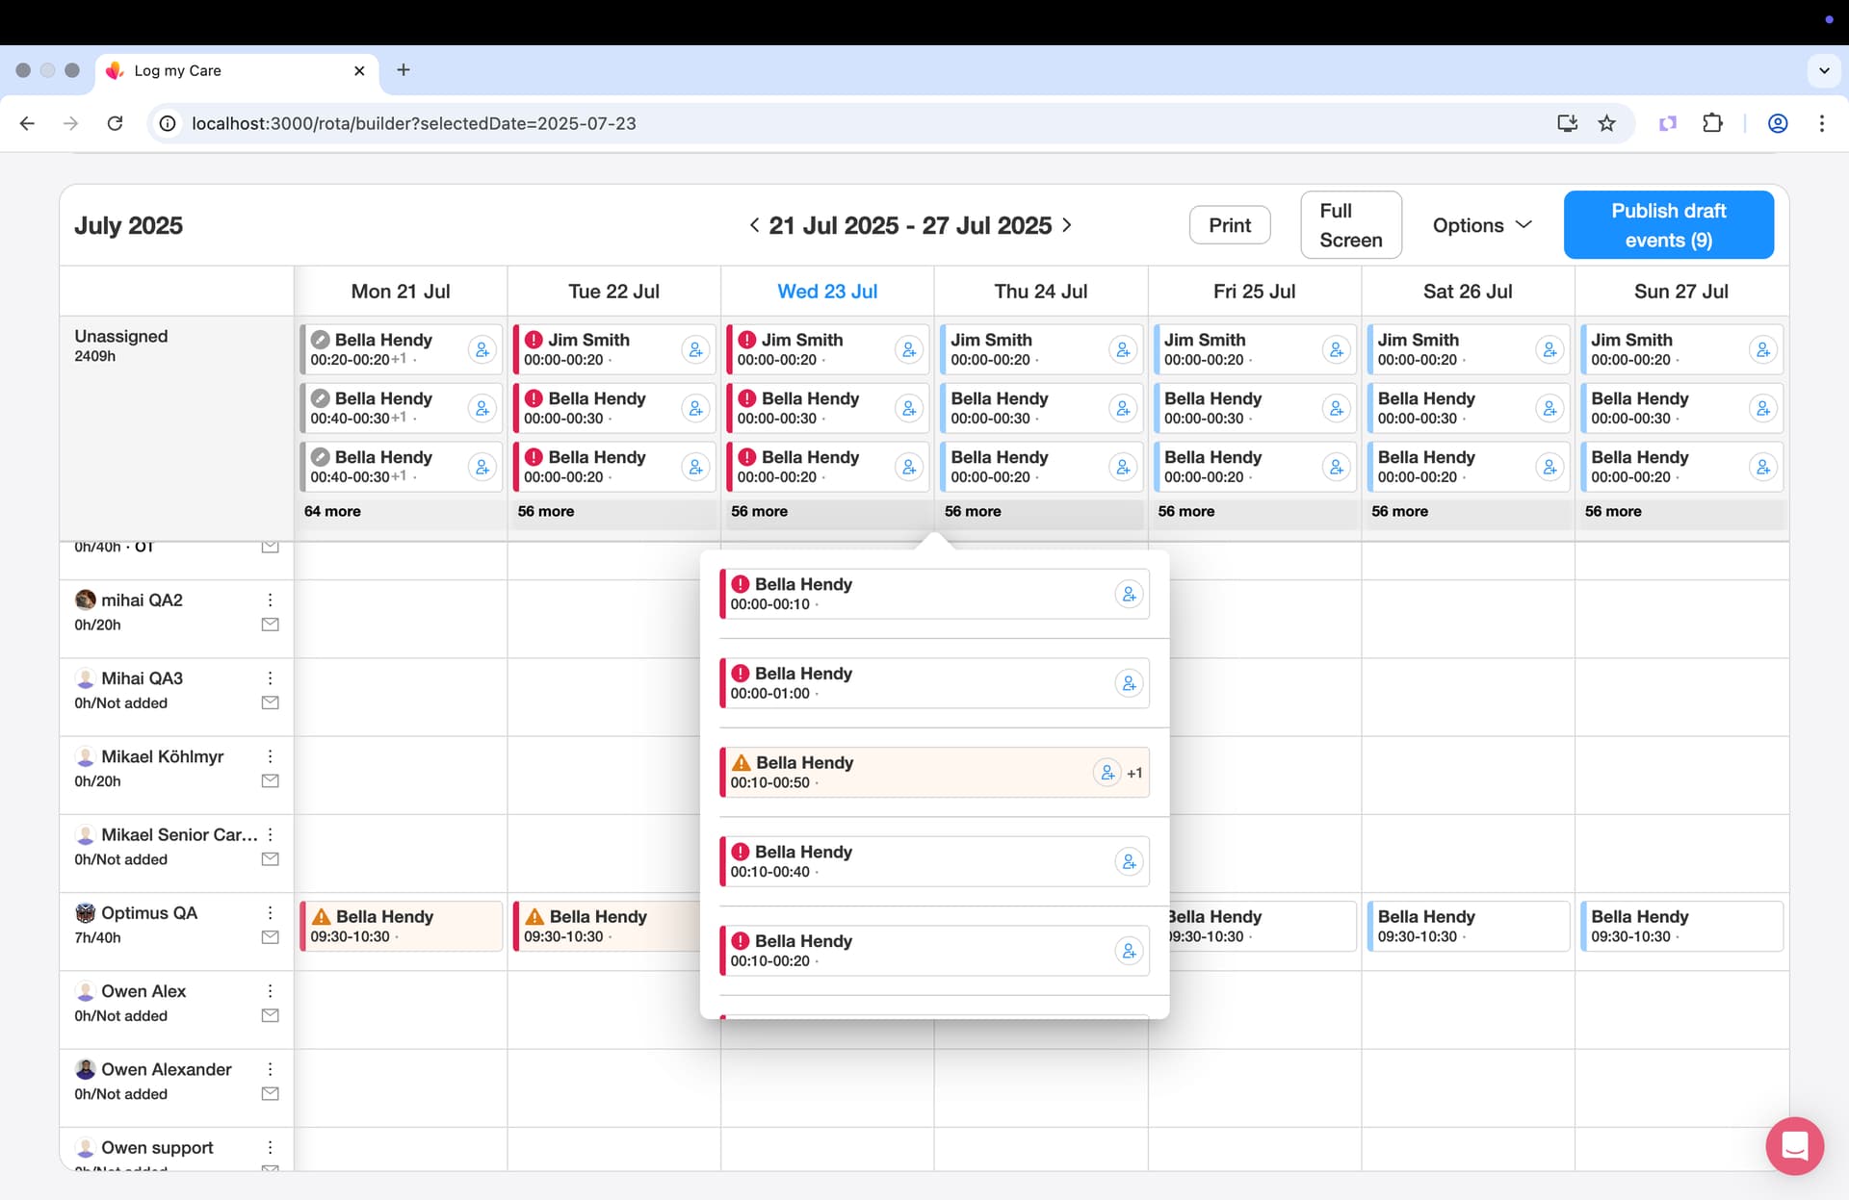Screen dimensions: 1849x1200
Task: Click Publish draft events (9) button
Action: point(1668,225)
